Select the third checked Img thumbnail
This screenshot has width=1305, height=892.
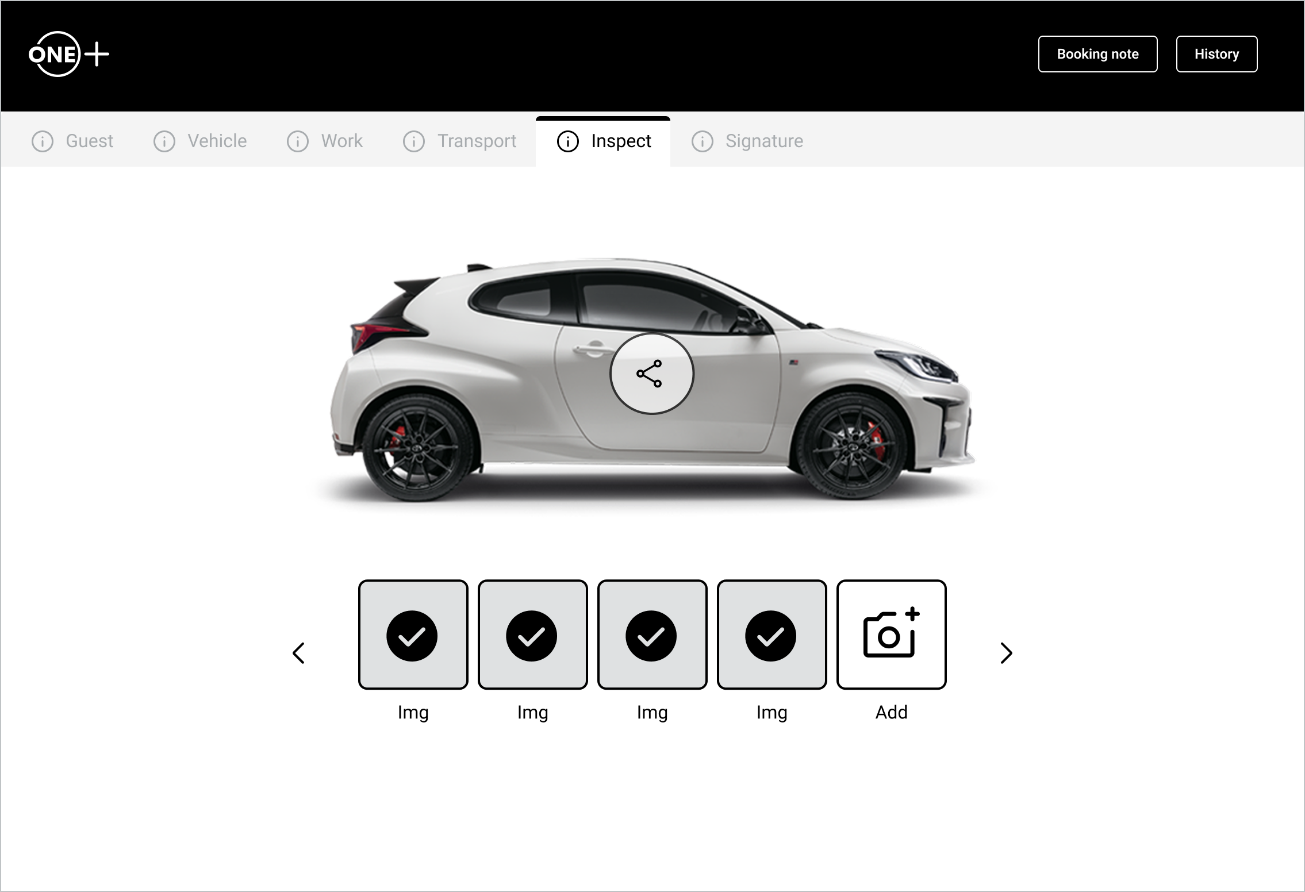652,634
